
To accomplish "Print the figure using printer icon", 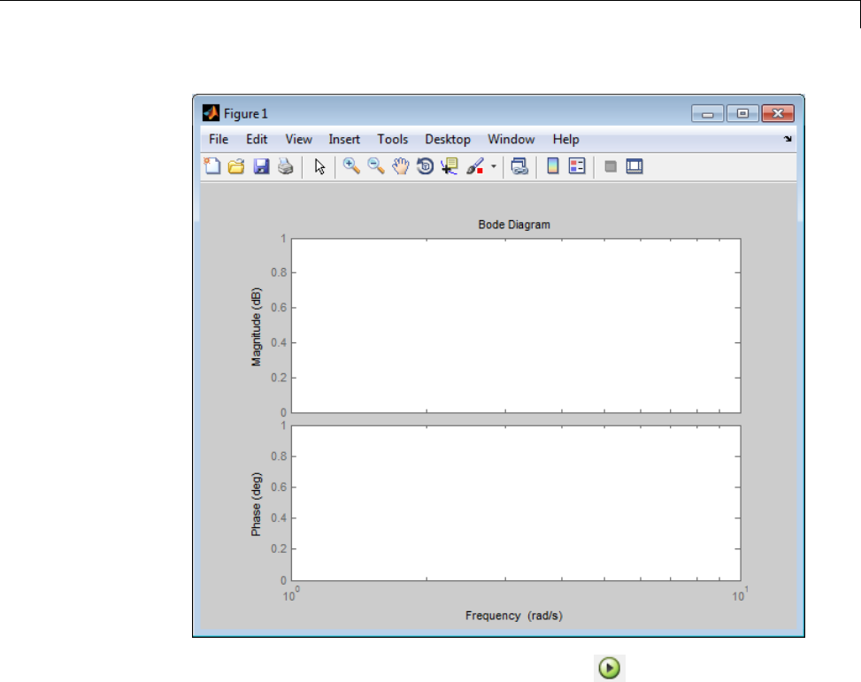I will pyautogui.click(x=286, y=165).
